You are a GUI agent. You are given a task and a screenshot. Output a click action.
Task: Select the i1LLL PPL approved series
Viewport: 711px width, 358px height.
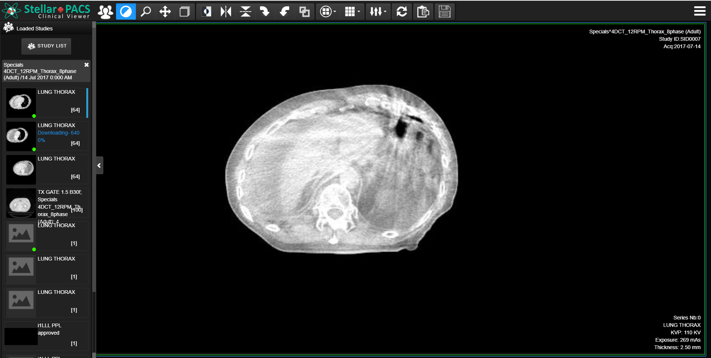(46, 336)
